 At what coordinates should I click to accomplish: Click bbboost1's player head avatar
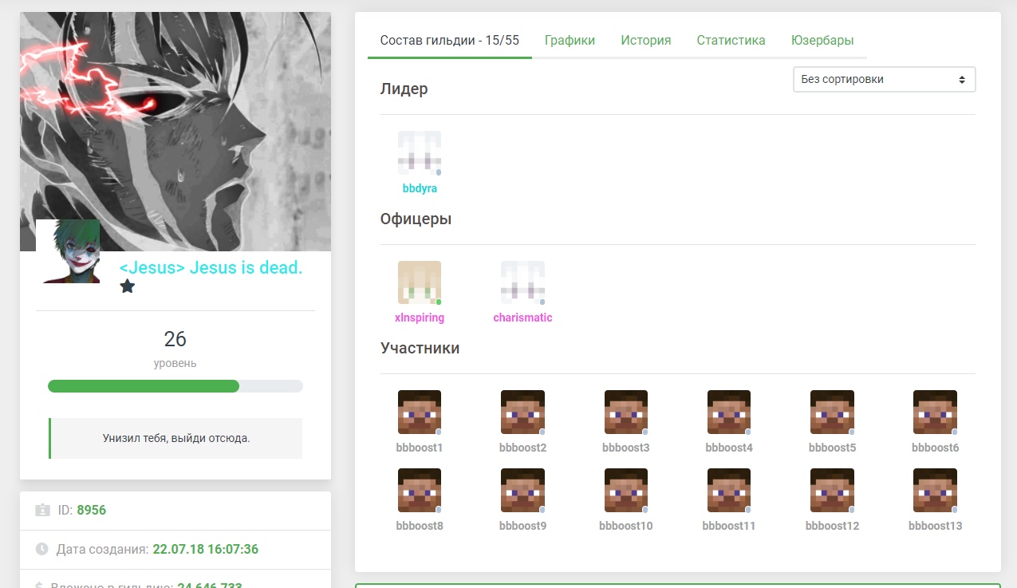click(420, 412)
